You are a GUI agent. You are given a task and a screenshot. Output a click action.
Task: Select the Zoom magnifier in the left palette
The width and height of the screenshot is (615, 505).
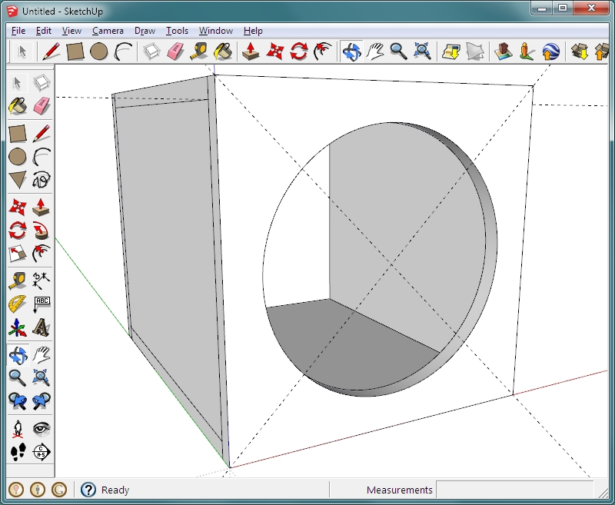pos(17,378)
